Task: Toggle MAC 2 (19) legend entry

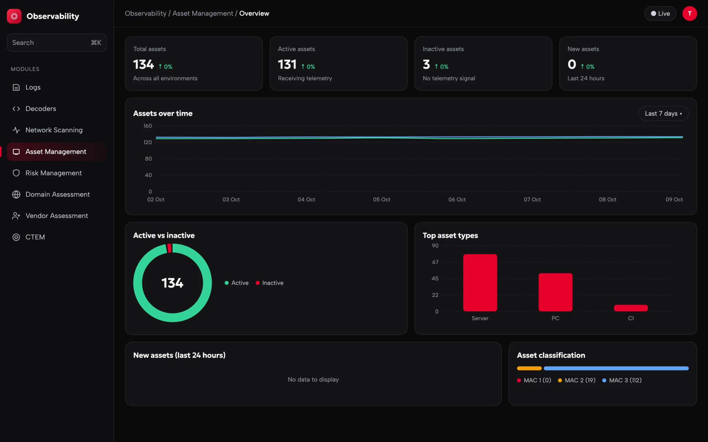Action: click(x=577, y=380)
